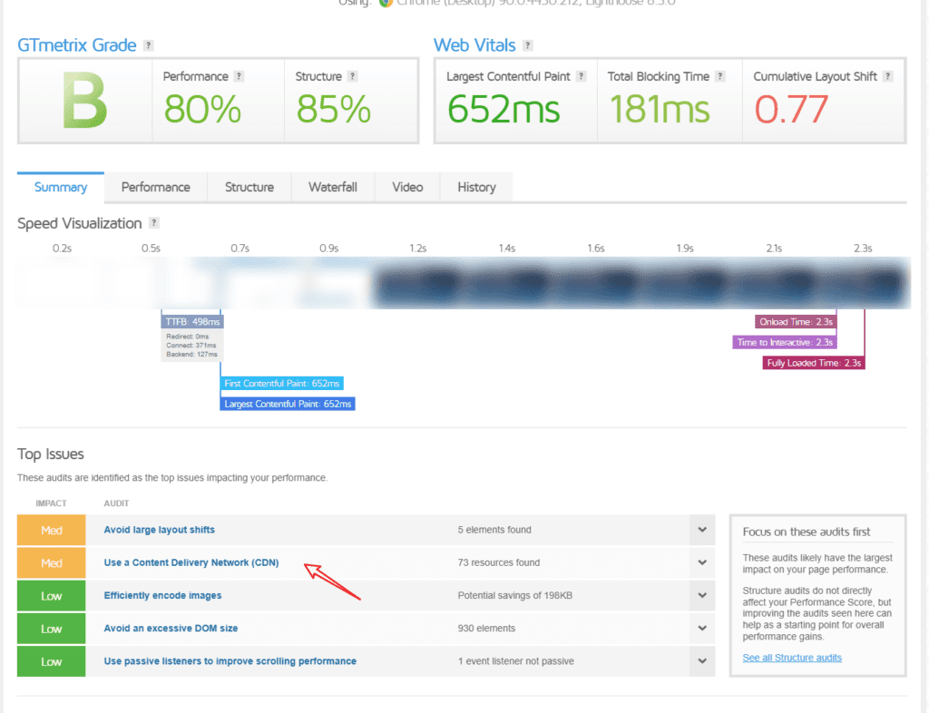Open help icon beside Speed Visualization
The width and height of the screenshot is (929, 713).
154,222
